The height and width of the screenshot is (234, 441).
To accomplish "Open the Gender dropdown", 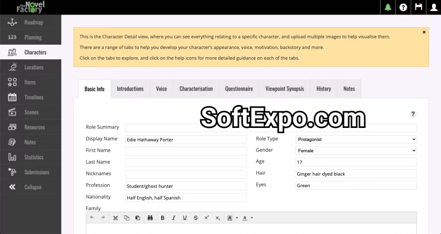I will 356,151.
